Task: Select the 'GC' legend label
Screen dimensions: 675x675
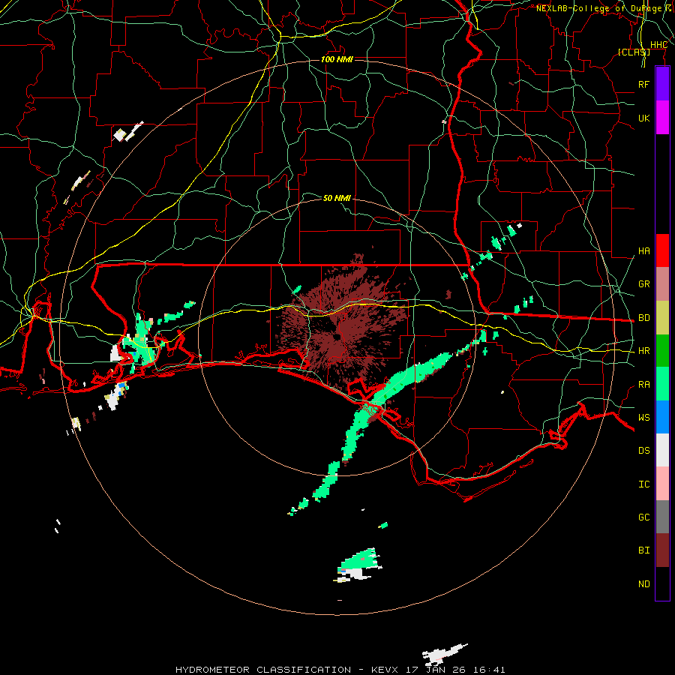Action: [x=643, y=517]
